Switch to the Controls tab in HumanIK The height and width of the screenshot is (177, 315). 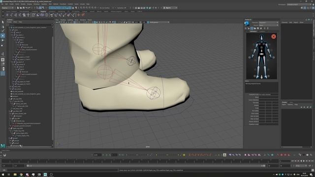click(x=262, y=31)
